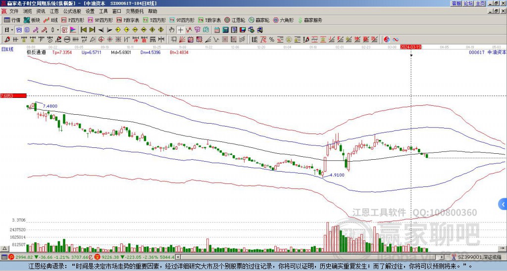Select the angle line tool
The image size is (507, 271).
click(x=207, y=40)
